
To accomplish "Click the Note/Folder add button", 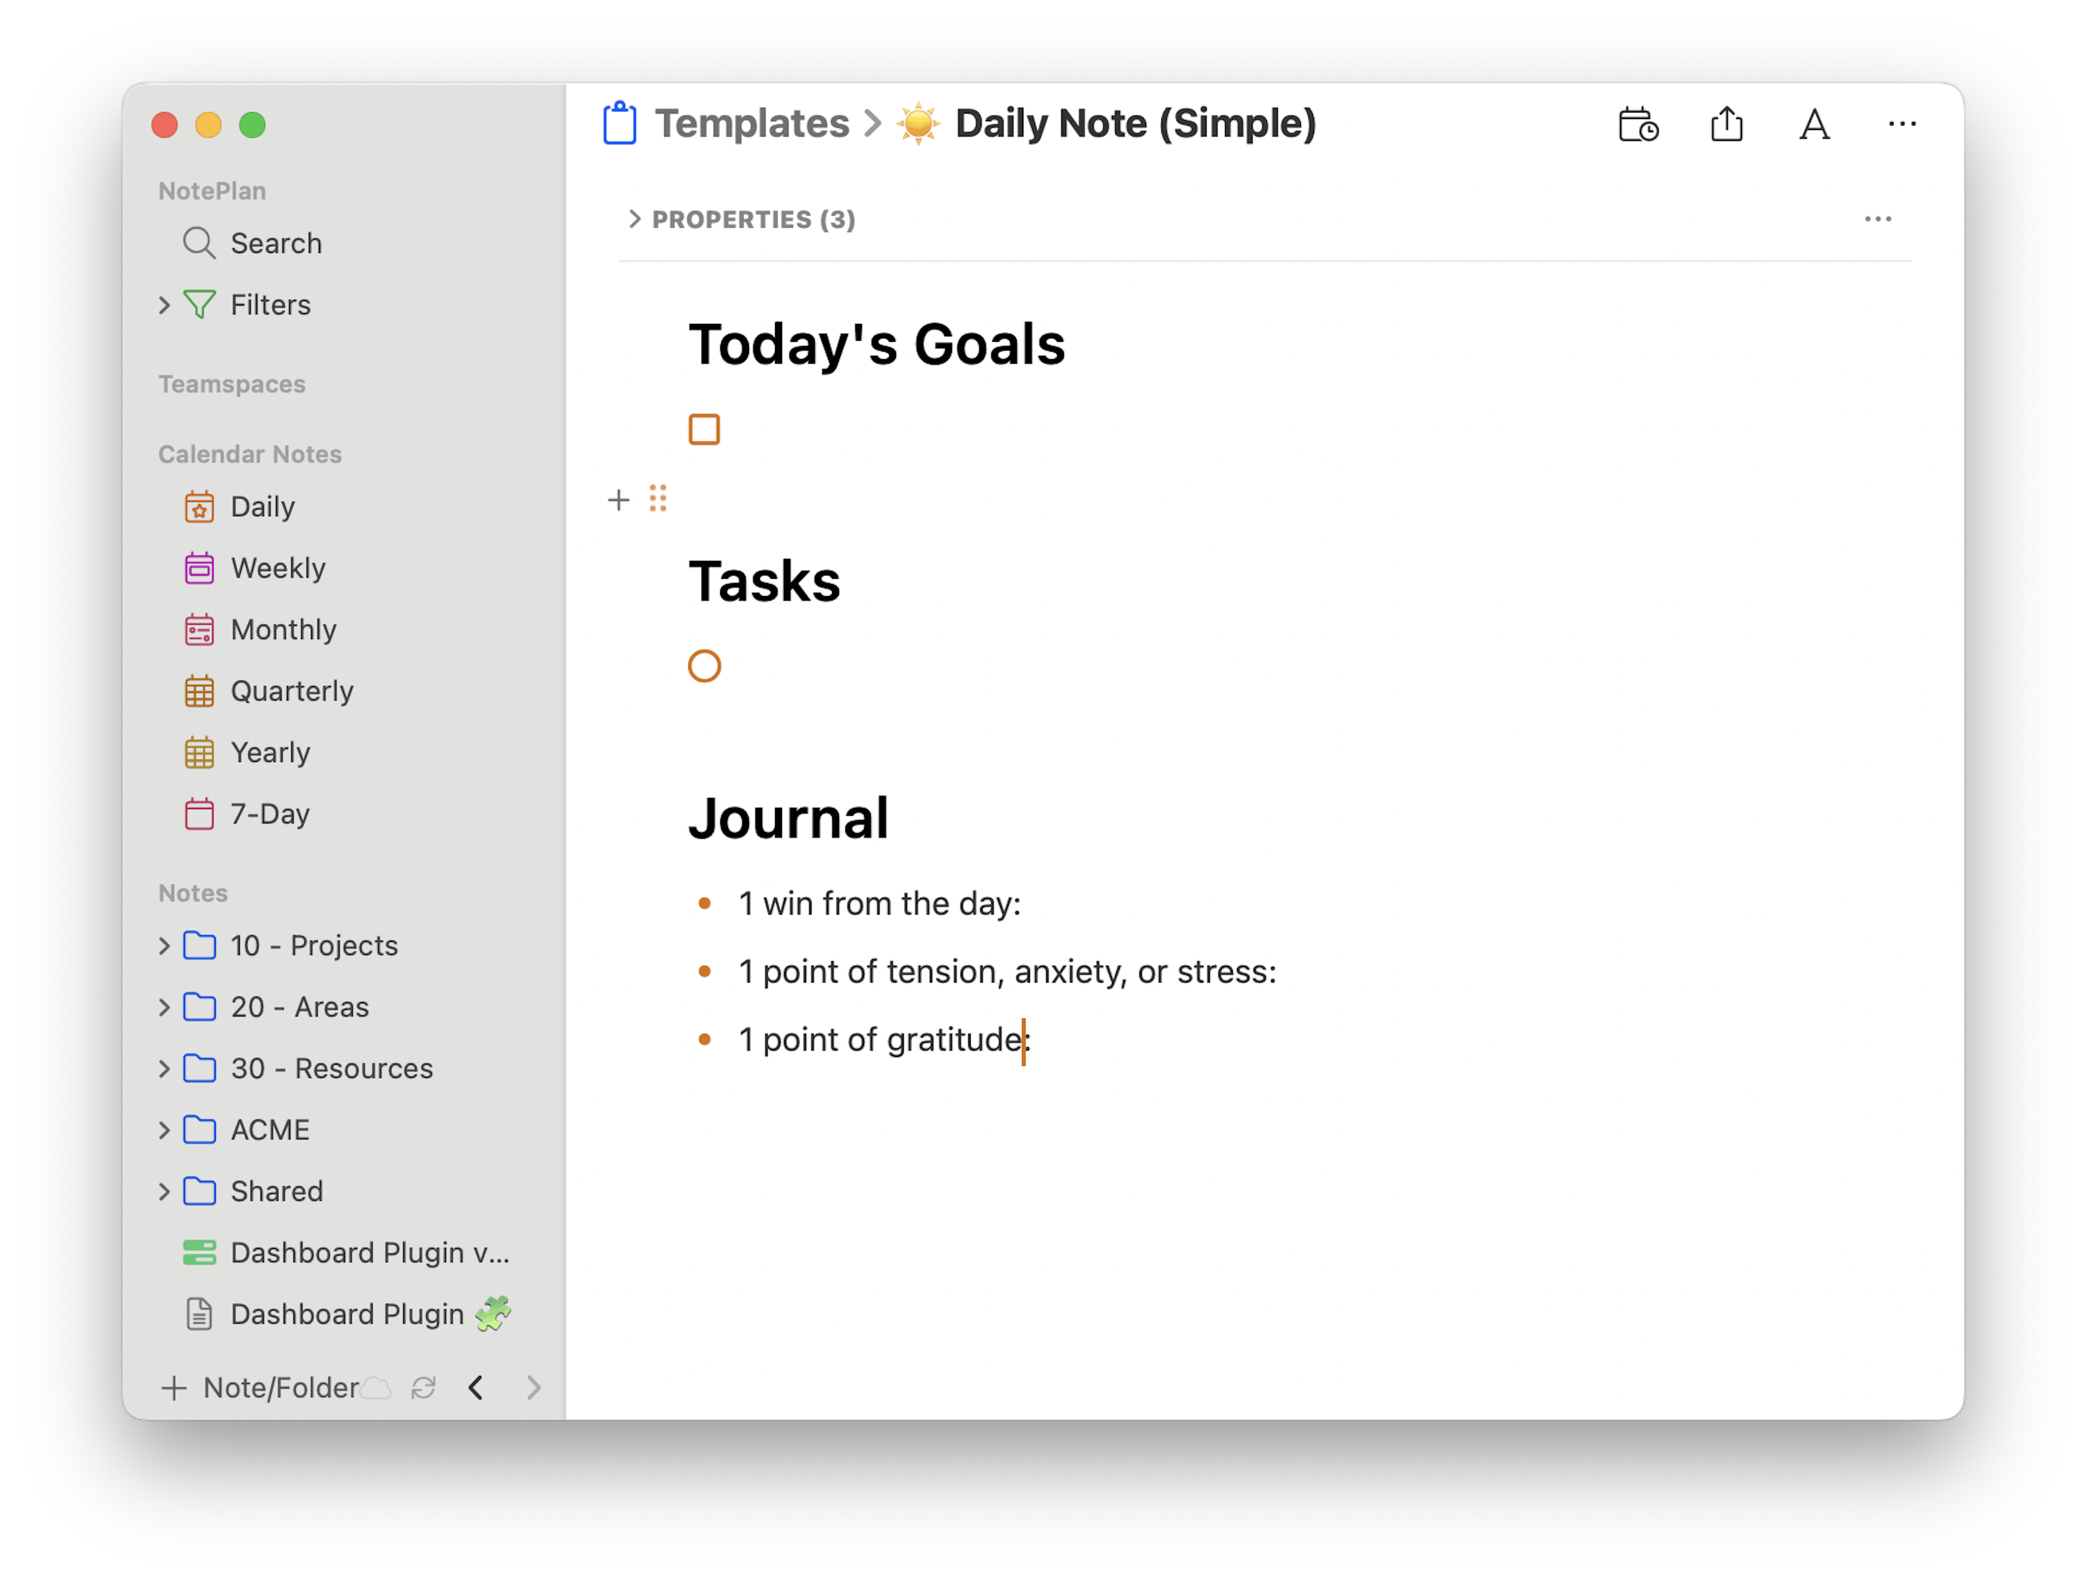I will tap(259, 1387).
